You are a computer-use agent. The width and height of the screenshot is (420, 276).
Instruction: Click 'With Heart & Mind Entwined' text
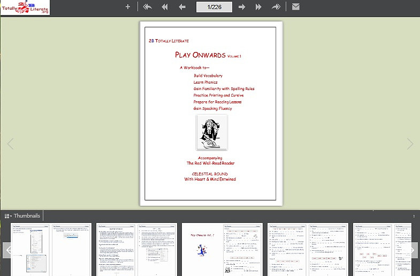[210, 179]
